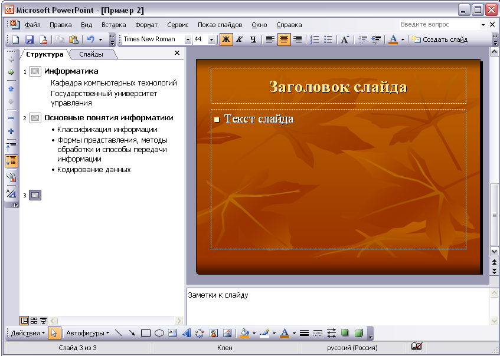Open the Справка menu
Screen dimensions: 500x356
click(x=289, y=25)
